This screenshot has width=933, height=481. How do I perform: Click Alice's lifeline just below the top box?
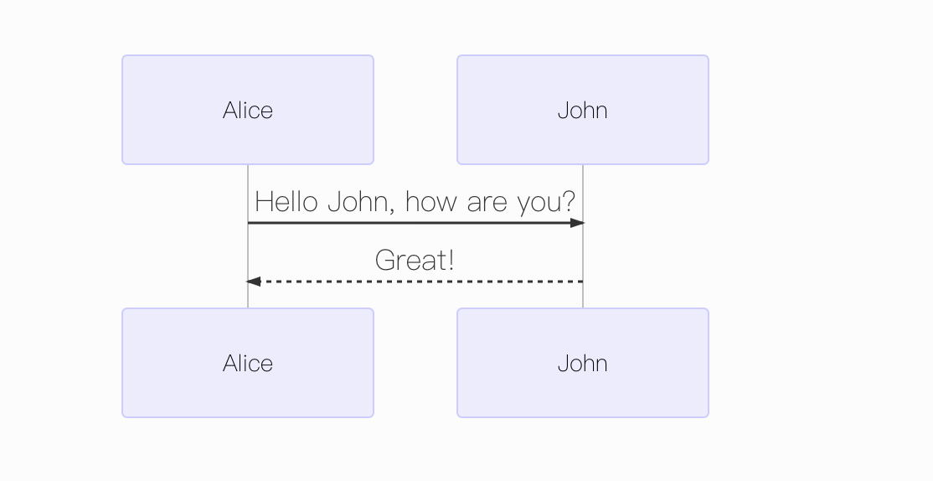(248, 178)
